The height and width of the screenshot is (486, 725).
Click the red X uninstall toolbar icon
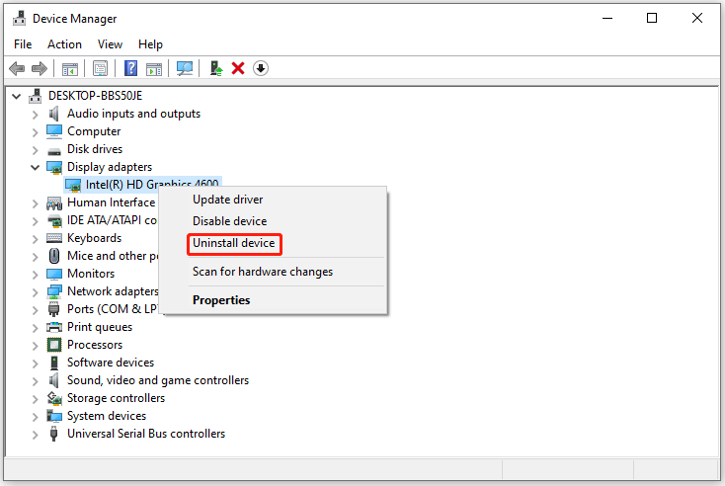point(238,68)
